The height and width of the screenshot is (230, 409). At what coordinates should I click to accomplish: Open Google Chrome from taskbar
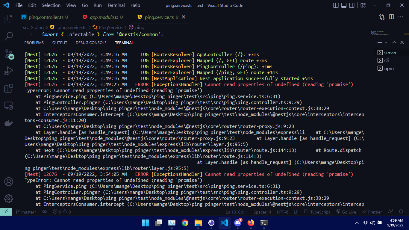coord(185,223)
